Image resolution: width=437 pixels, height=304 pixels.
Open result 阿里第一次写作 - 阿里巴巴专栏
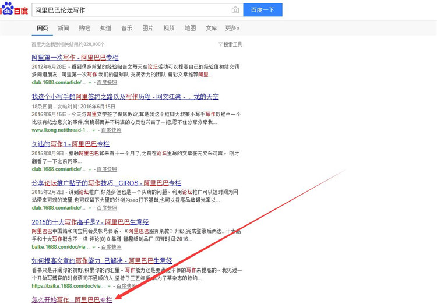[75, 58]
